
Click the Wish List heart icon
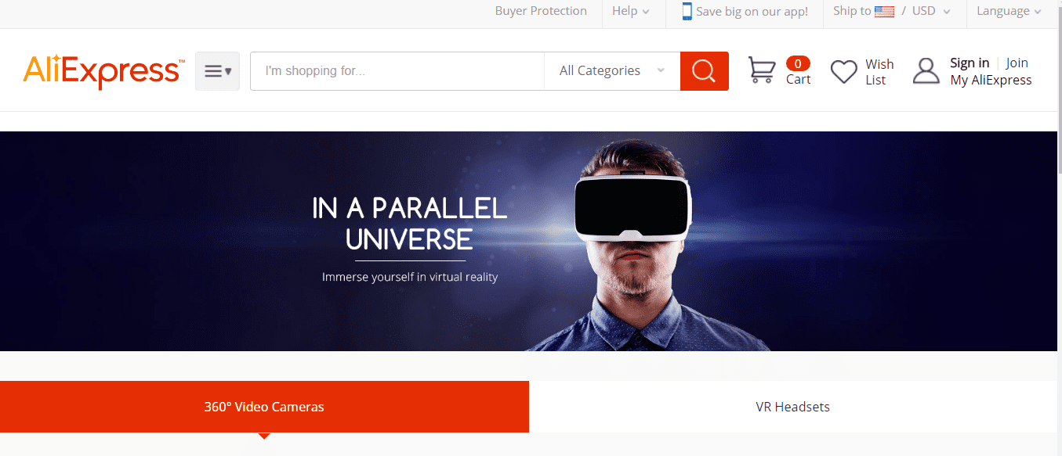click(844, 72)
